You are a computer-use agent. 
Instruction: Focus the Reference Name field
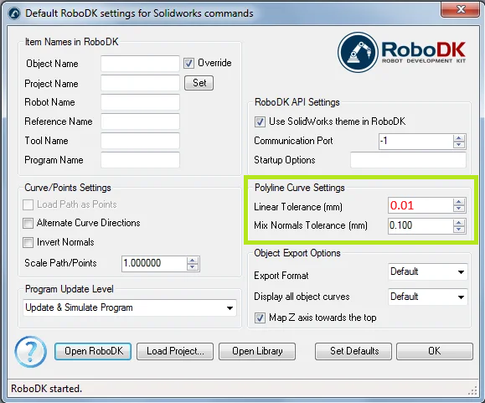140,121
